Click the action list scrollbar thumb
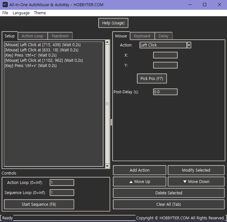 coord(107,104)
